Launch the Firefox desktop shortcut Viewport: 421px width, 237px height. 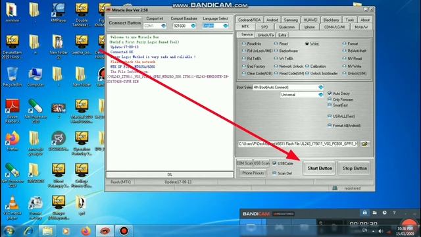(12, 141)
